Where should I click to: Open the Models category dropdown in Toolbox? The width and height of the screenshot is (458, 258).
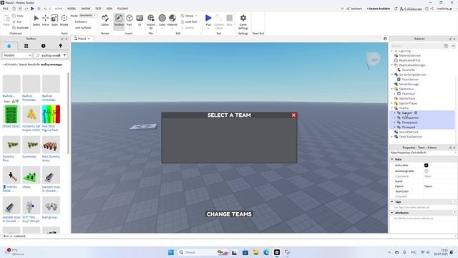[x=17, y=55]
